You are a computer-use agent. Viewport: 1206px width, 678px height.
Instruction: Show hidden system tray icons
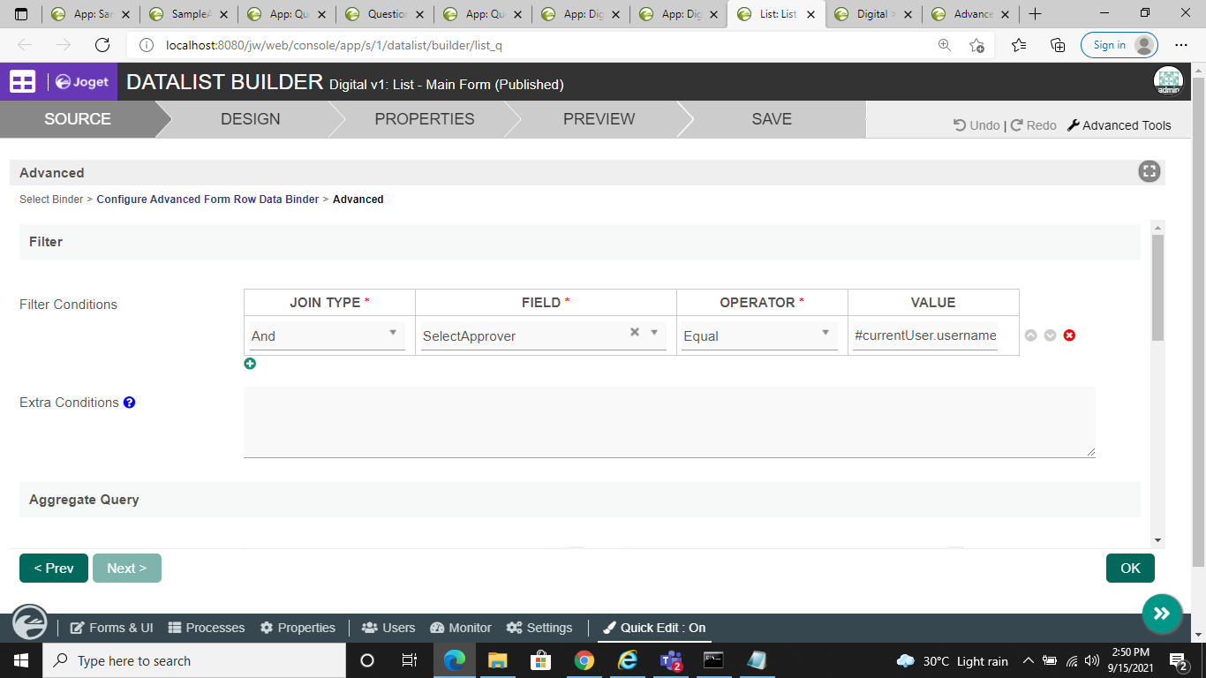[x=1028, y=660]
